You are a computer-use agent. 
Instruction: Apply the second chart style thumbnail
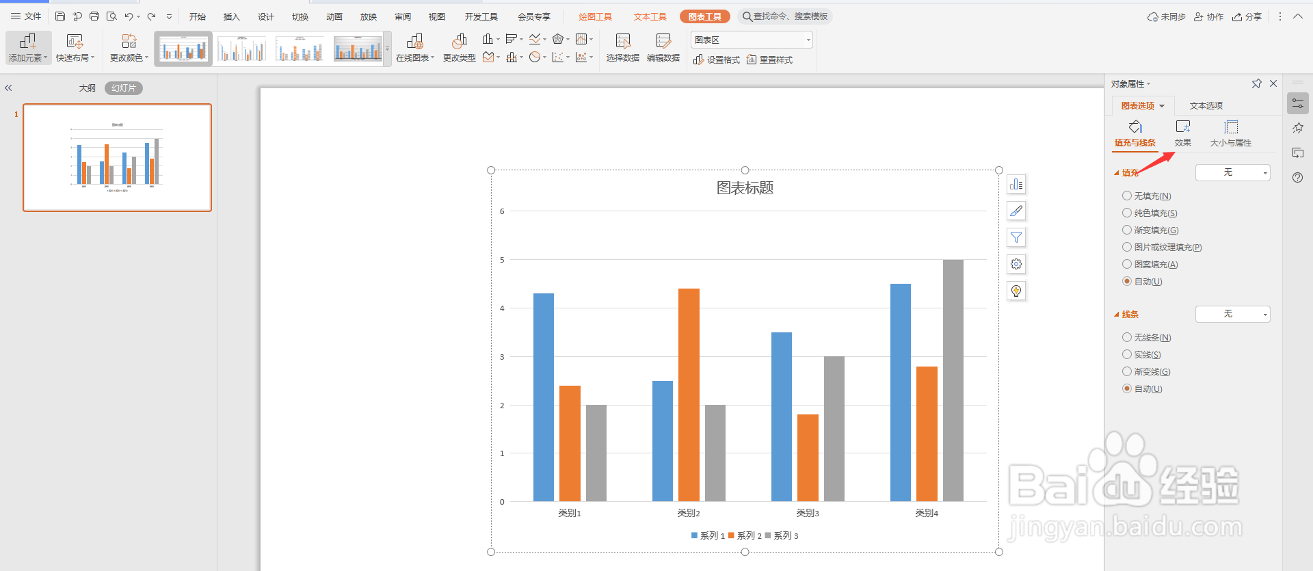241,49
